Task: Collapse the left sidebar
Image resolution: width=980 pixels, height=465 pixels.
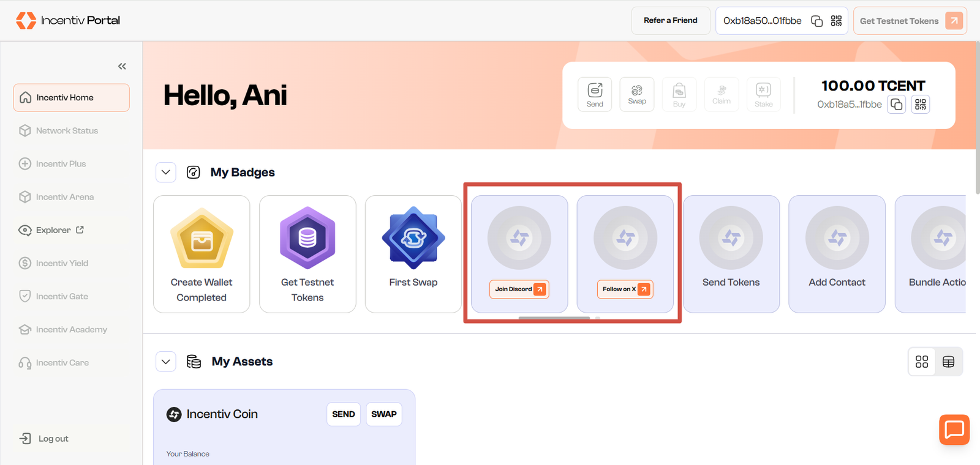Action: click(122, 66)
